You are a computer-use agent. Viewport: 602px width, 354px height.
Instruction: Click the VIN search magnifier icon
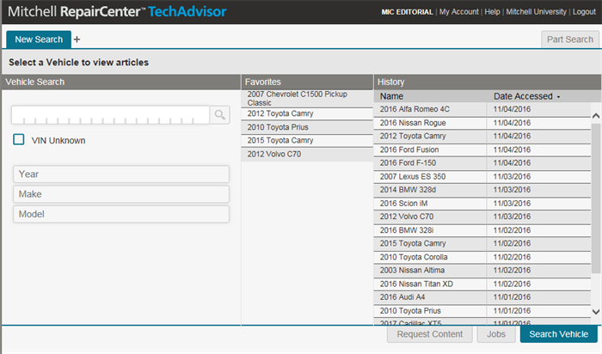click(x=219, y=114)
